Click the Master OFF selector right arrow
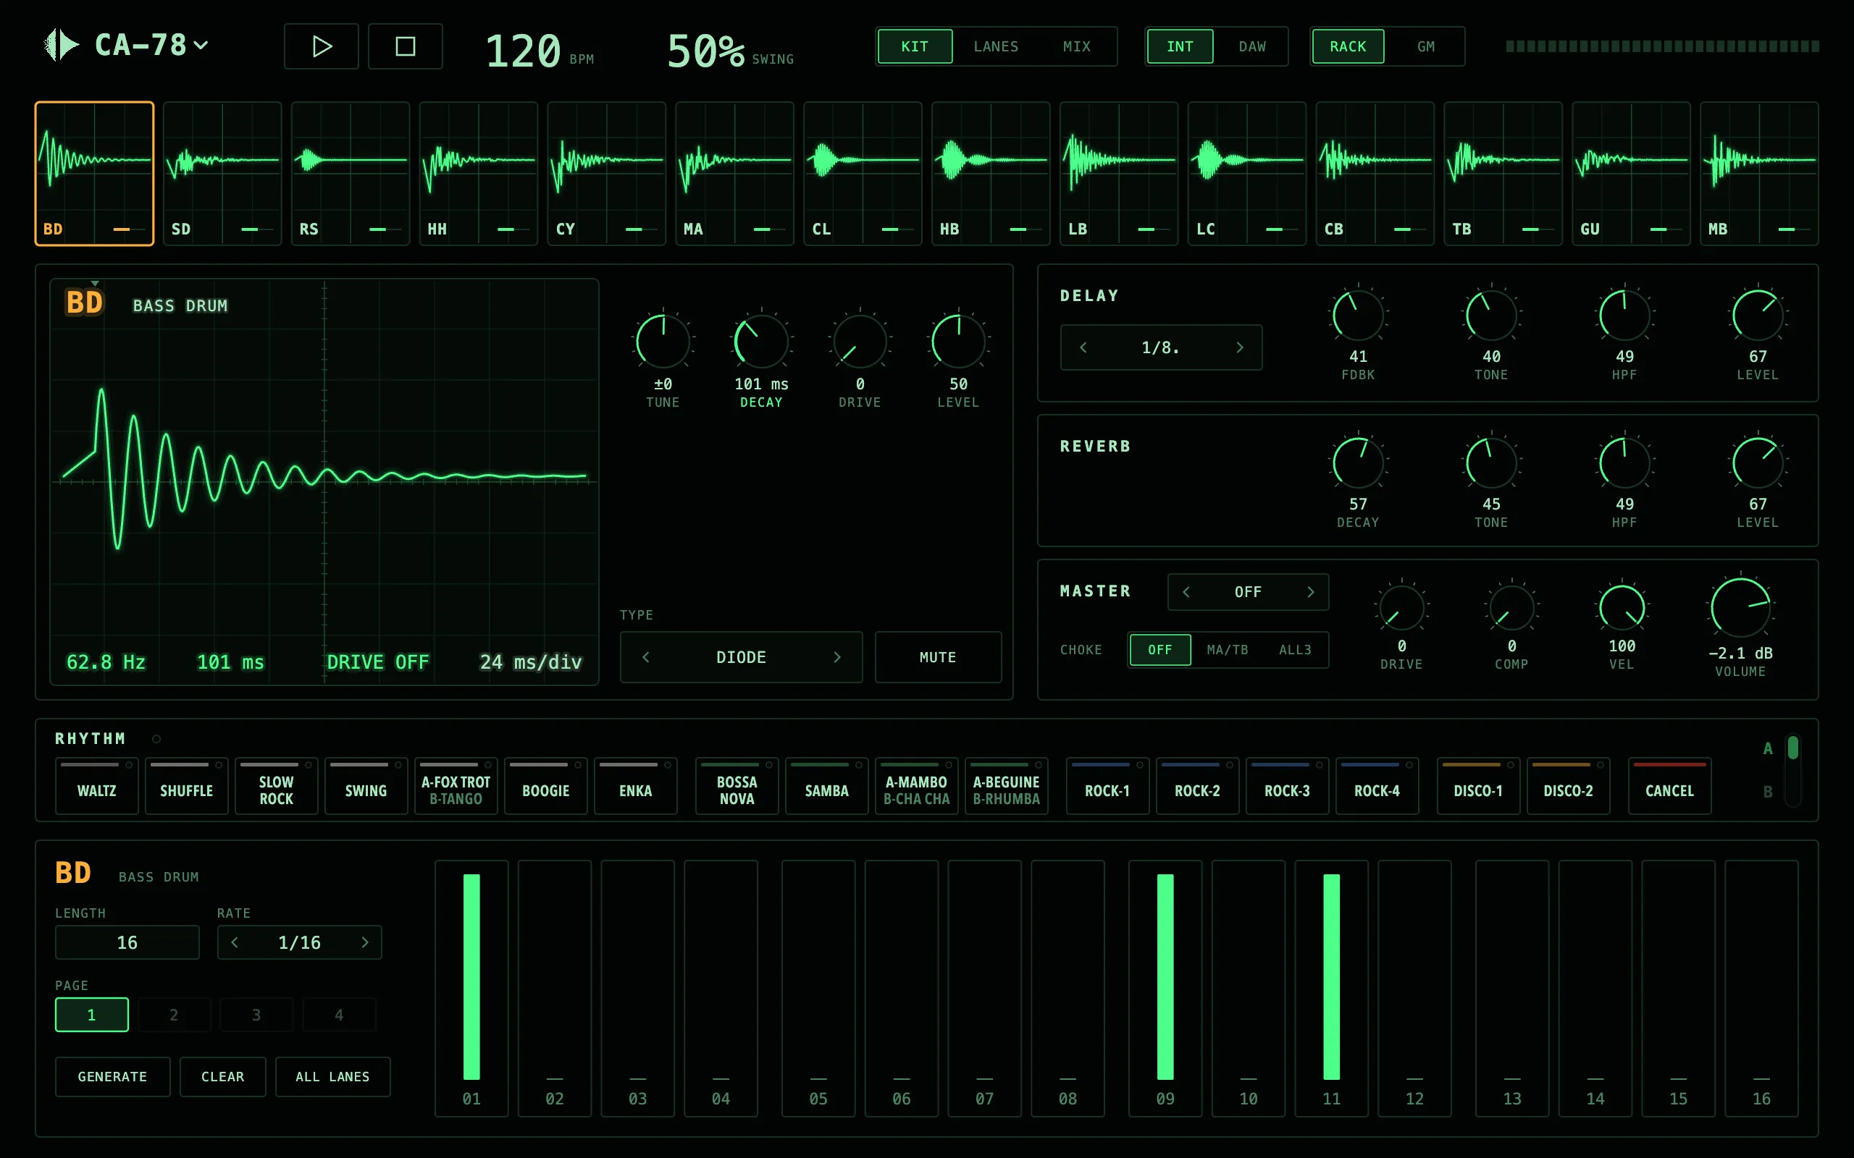 1310,592
